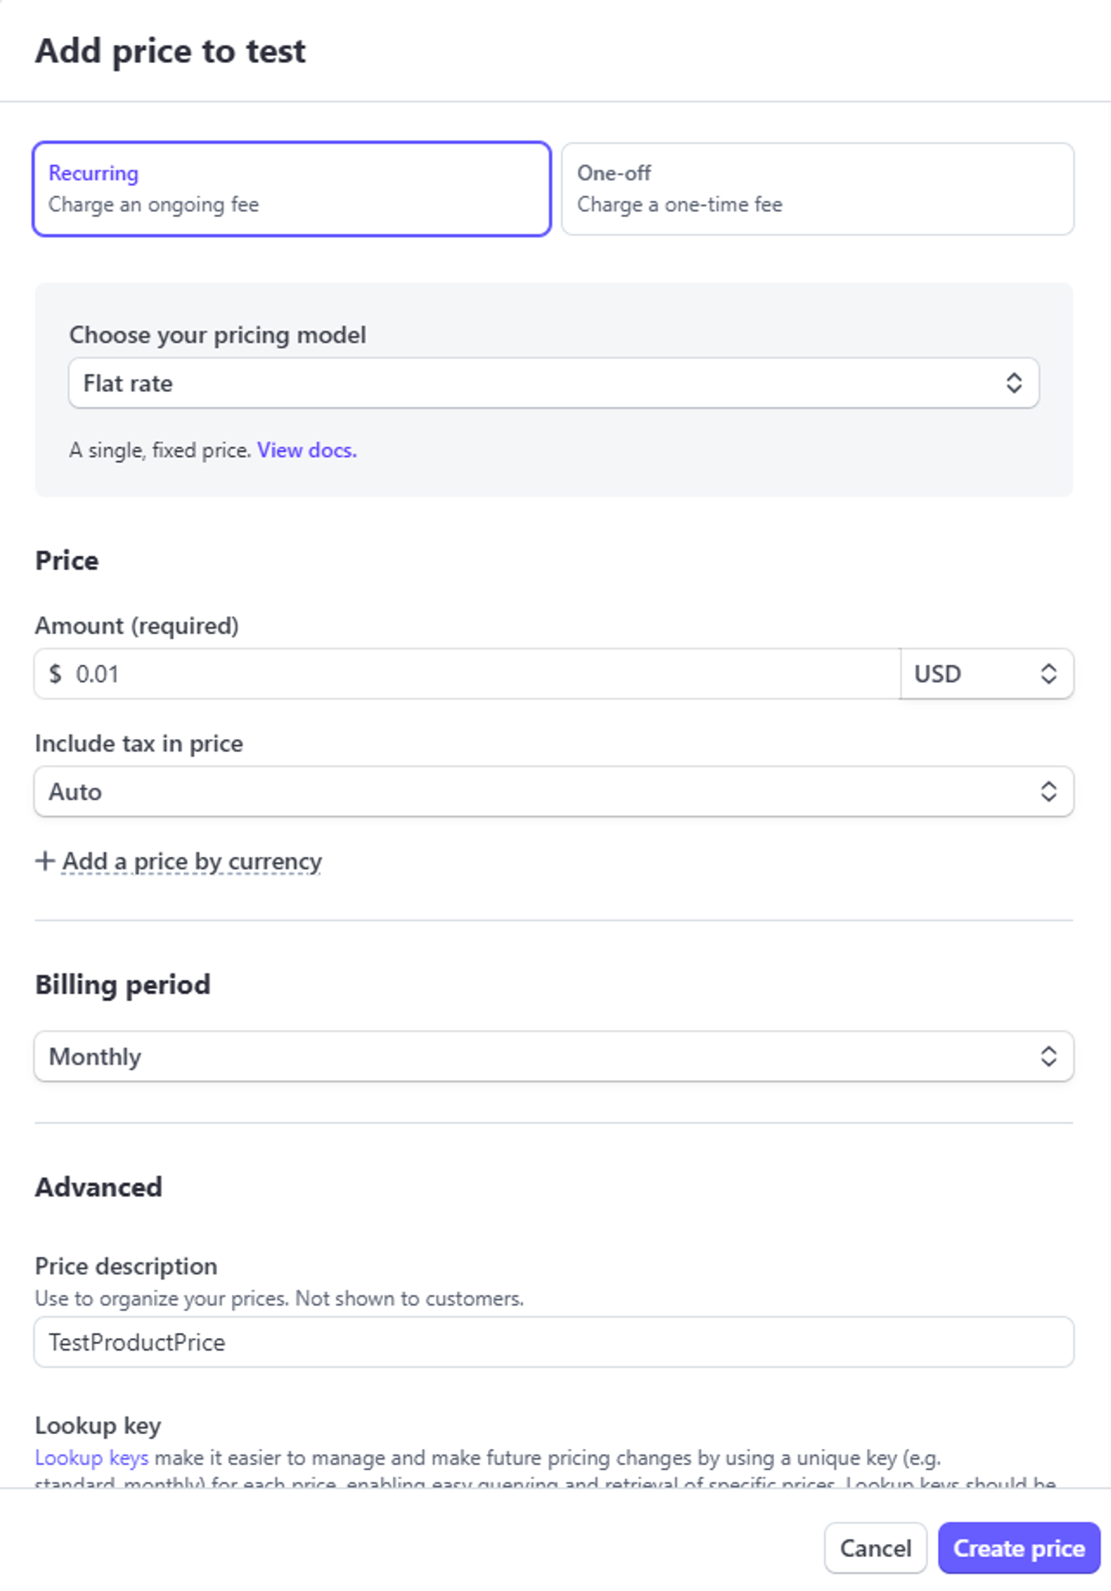
Task: Click the plus icon before Add a price by currency
Action: 45,861
